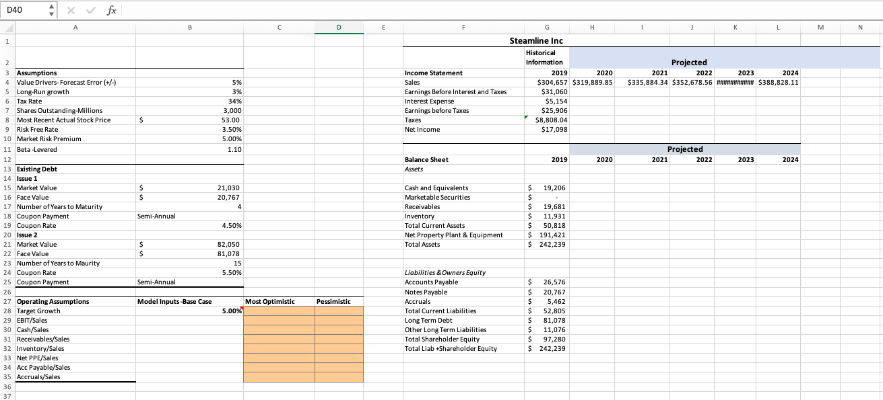Click 2024 projected sales $388,828.11
The height and width of the screenshot is (400, 883).
click(x=779, y=82)
